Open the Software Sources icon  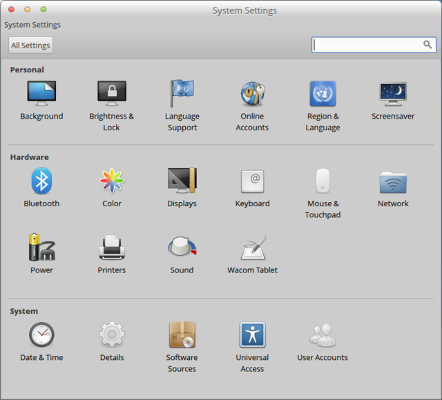pos(182,334)
